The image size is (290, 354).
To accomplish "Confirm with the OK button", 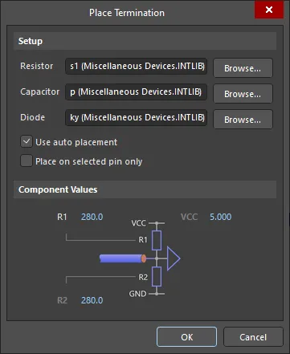I will (186, 337).
